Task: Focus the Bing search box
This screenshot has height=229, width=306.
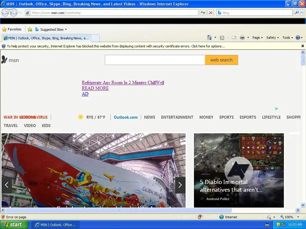Action: click(x=255, y=13)
